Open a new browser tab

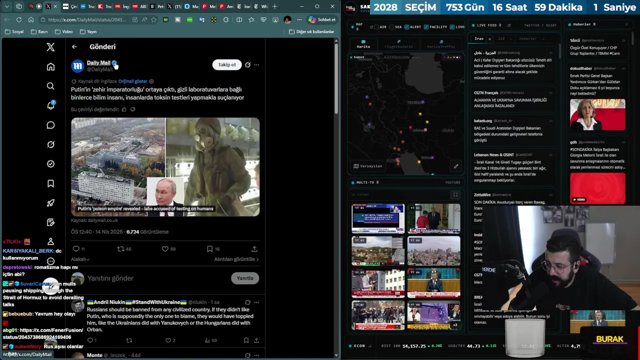(274, 6)
